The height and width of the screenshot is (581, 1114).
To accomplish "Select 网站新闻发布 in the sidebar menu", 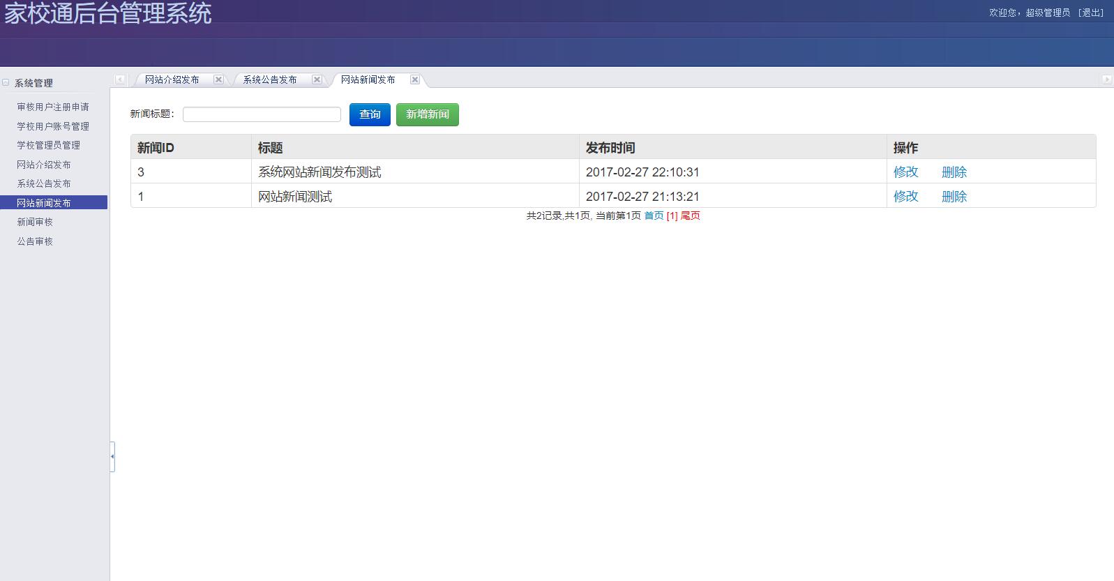I will click(x=54, y=202).
